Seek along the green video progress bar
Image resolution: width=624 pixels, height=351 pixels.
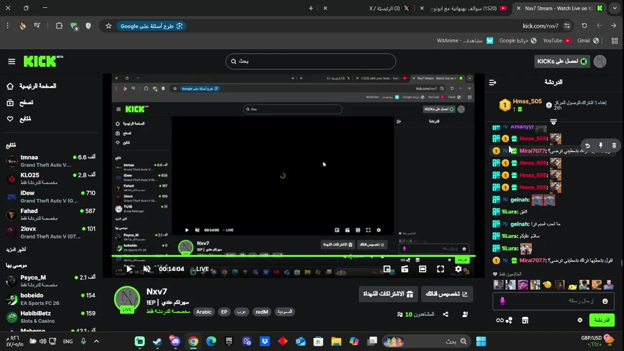[293, 256]
